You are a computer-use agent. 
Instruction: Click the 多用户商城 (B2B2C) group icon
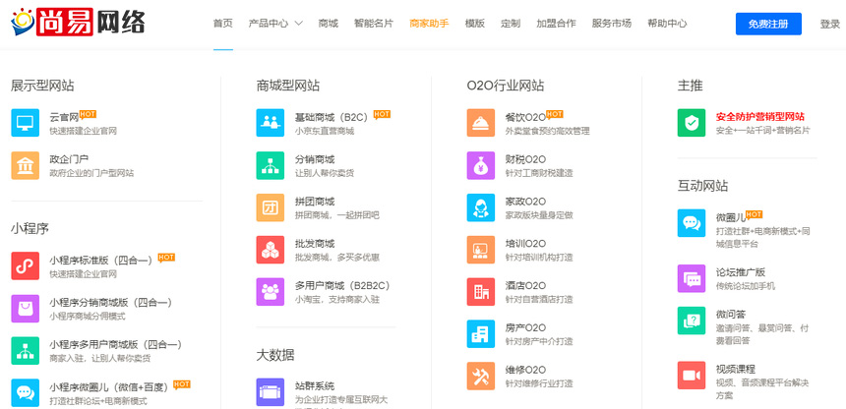click(271, 292)
